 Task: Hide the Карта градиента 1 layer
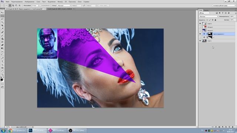(200, 34)
